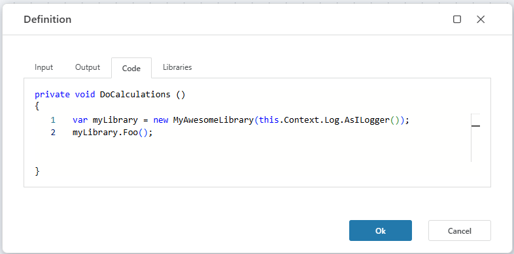Image resolution: width=514 pixels, height=254 pixels.
Task: Click the 'this' keyword in code
Action: click(269, 120)
